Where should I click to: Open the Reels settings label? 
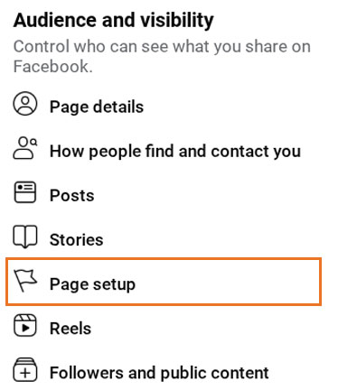70,328
